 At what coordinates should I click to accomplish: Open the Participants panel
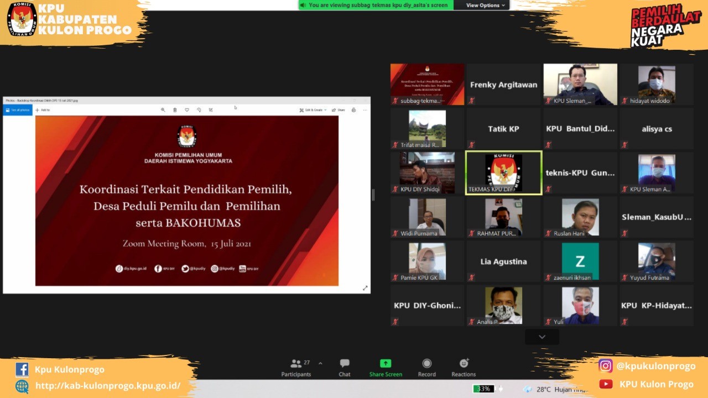pos(296,368)
